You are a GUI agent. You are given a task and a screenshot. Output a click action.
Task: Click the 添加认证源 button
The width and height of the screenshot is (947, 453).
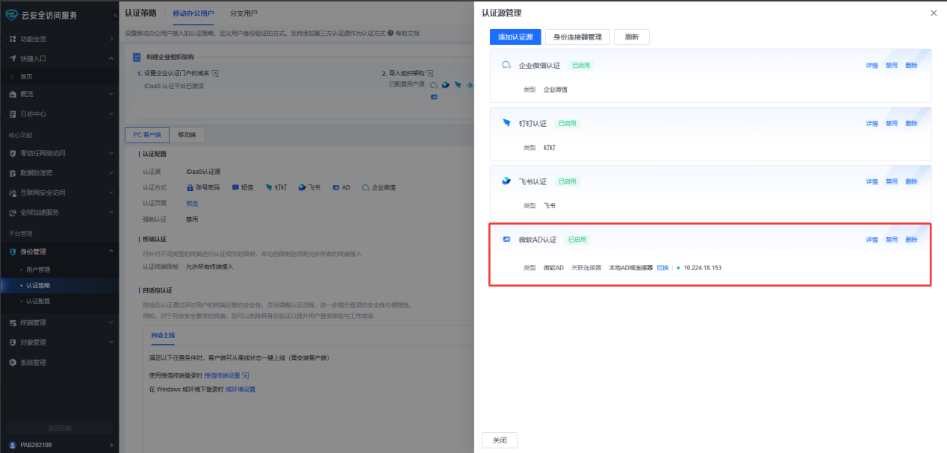[515, 37]
